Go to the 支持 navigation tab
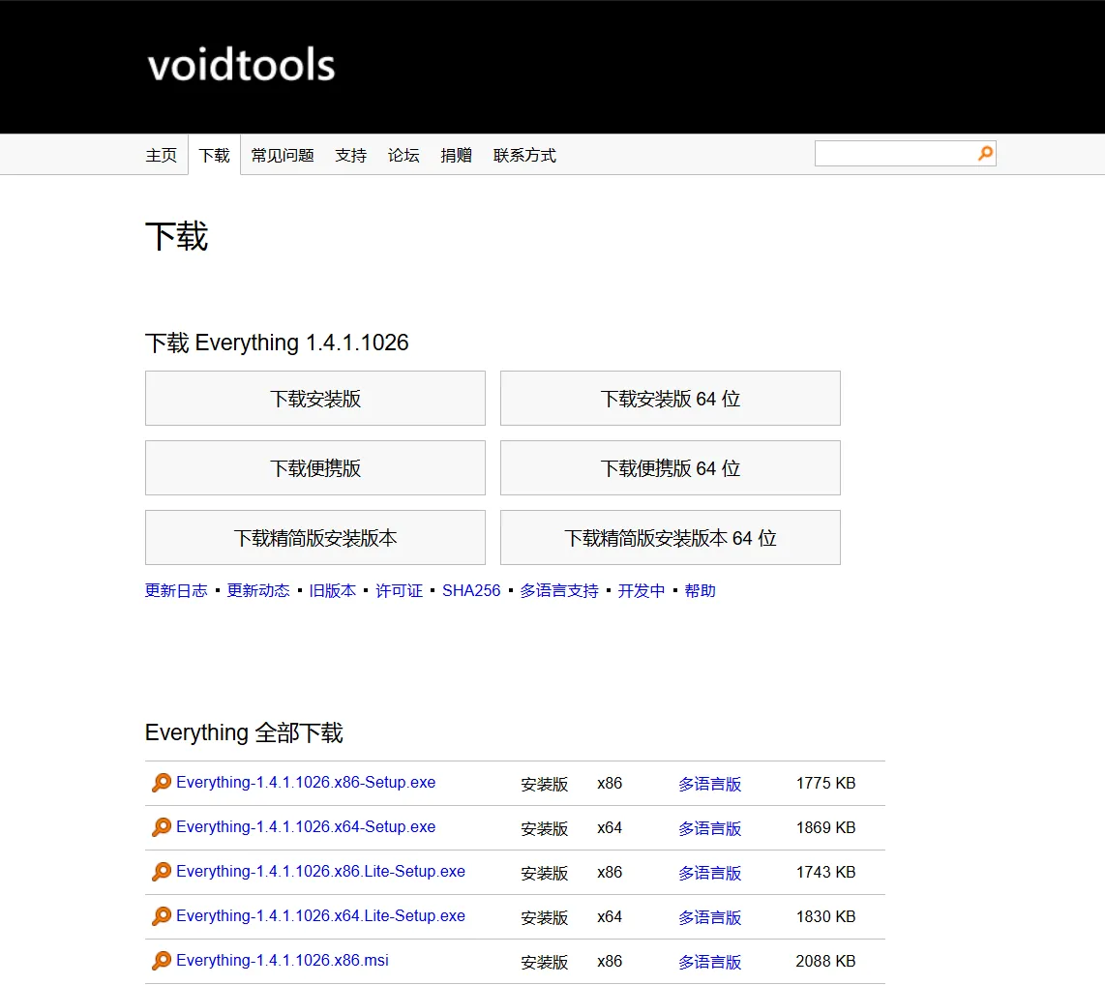Viewport: 1105px width, 985px height. point(351,155)
